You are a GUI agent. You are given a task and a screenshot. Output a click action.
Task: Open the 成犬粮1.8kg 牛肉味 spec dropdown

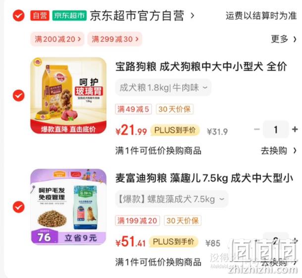(163, 87)
